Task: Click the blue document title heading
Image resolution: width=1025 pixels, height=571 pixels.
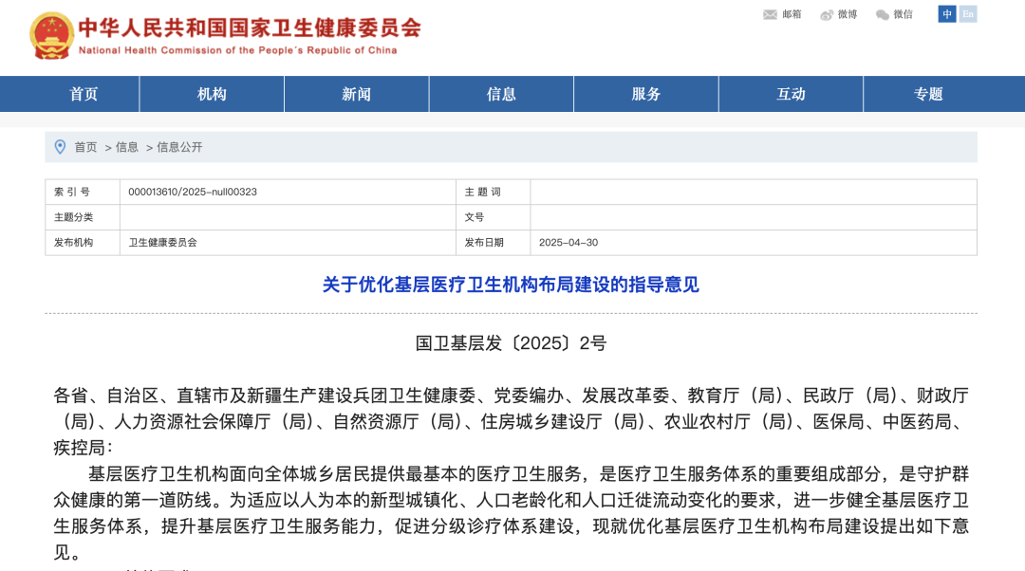Action: [511, 285]
